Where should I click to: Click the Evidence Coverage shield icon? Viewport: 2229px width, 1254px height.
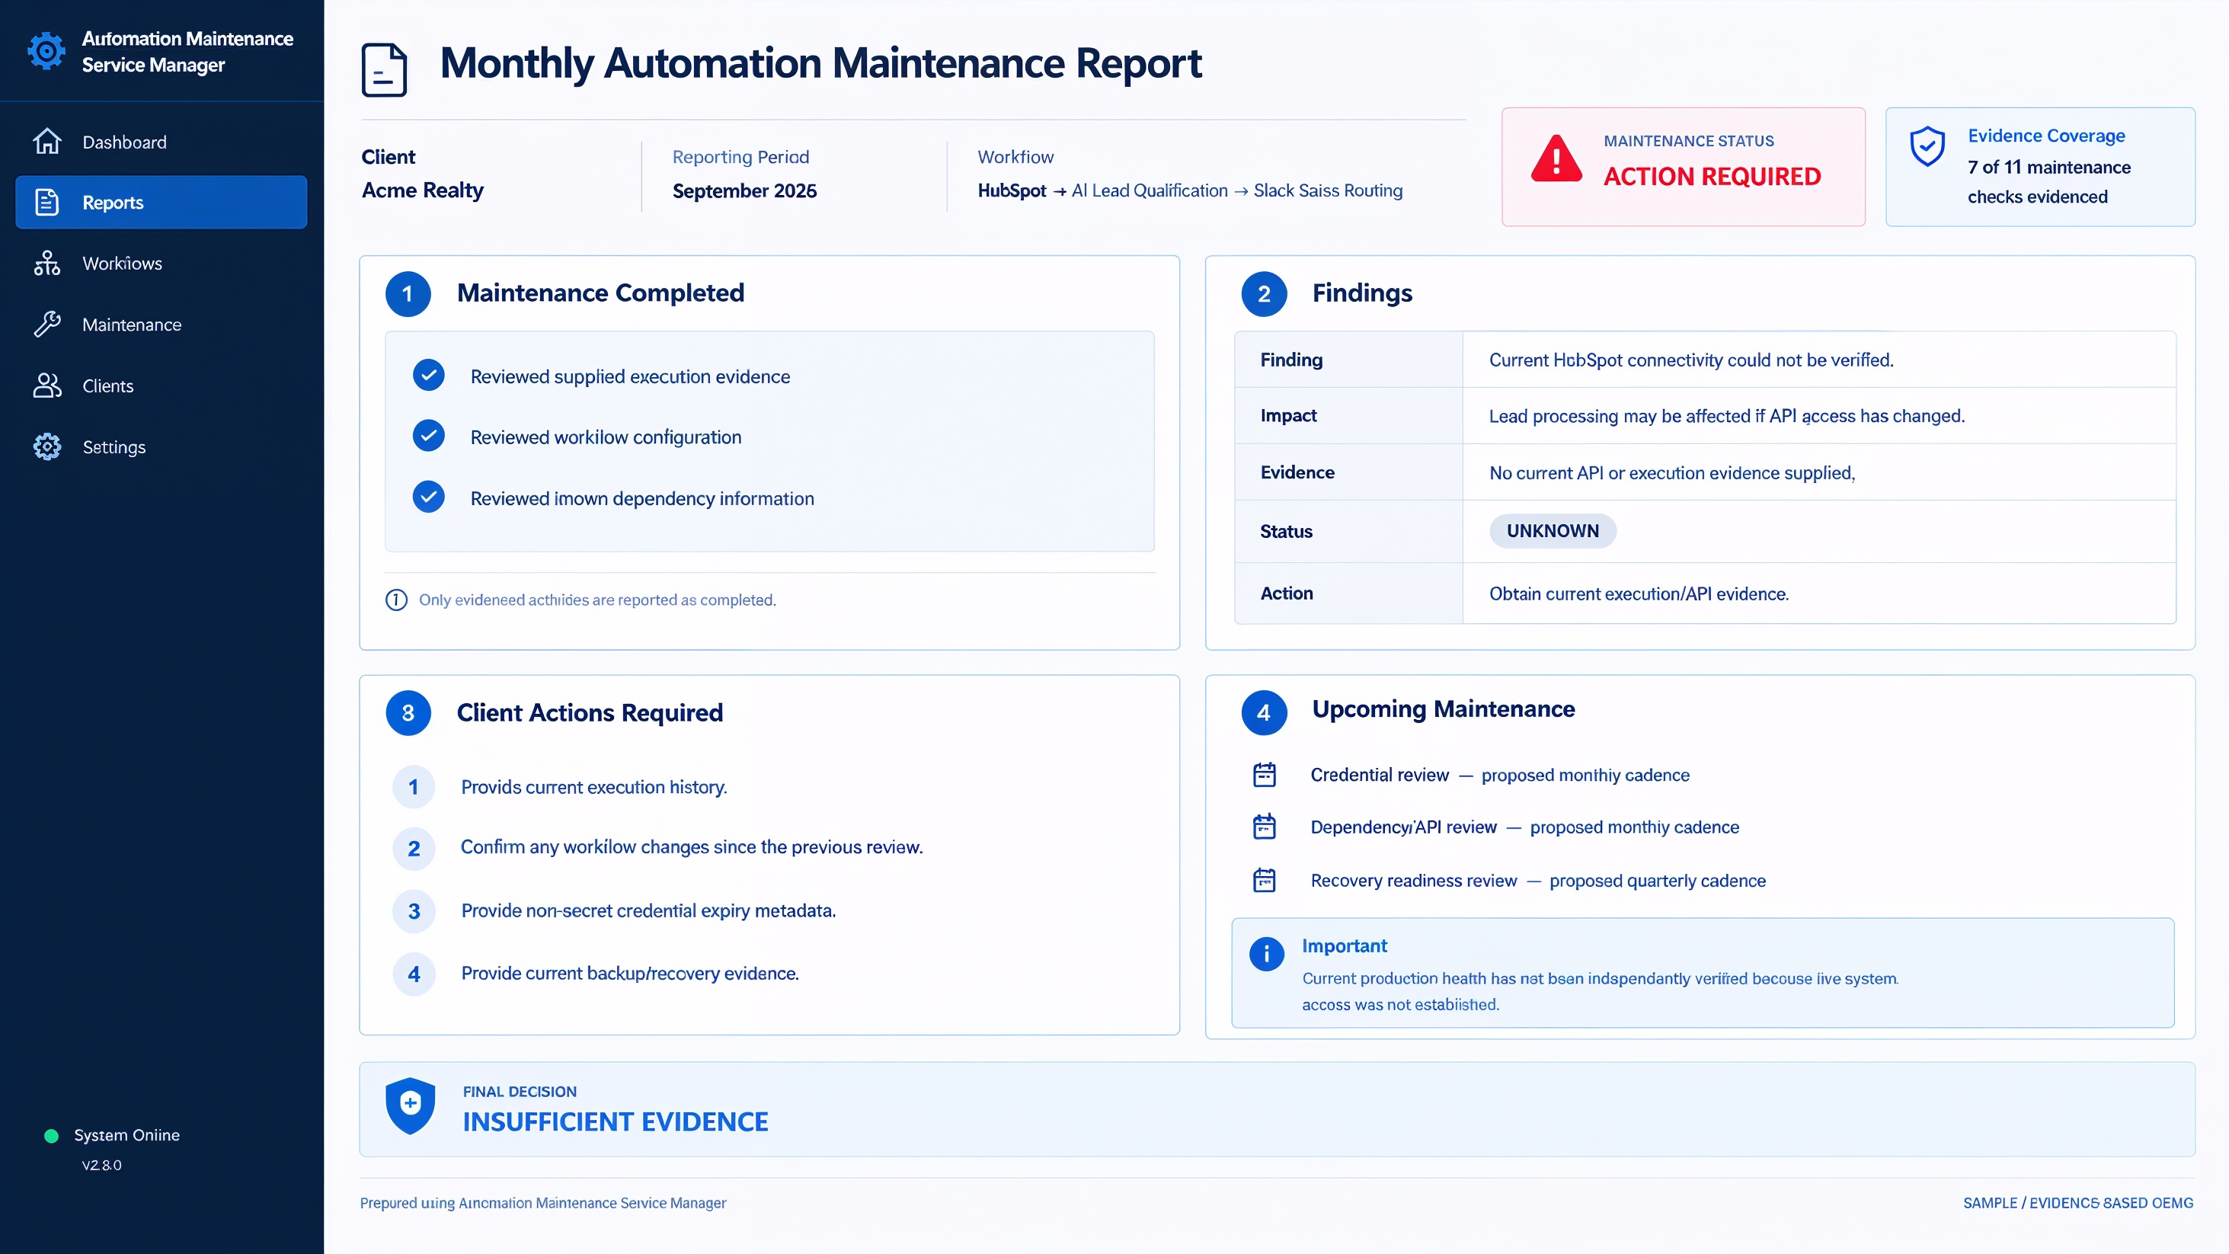tap(1927, 146)
